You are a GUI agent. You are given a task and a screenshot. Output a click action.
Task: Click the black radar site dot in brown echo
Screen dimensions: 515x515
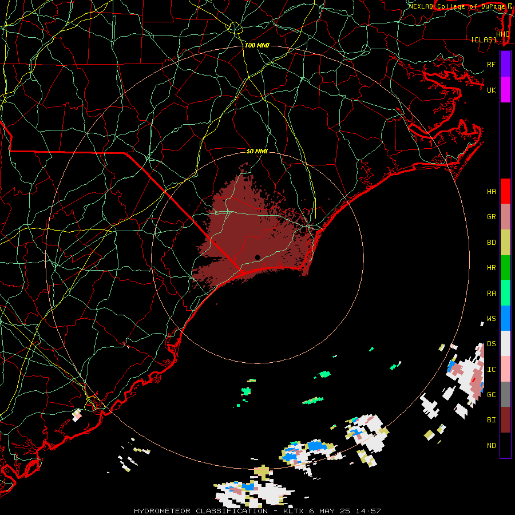pos(257,257)
